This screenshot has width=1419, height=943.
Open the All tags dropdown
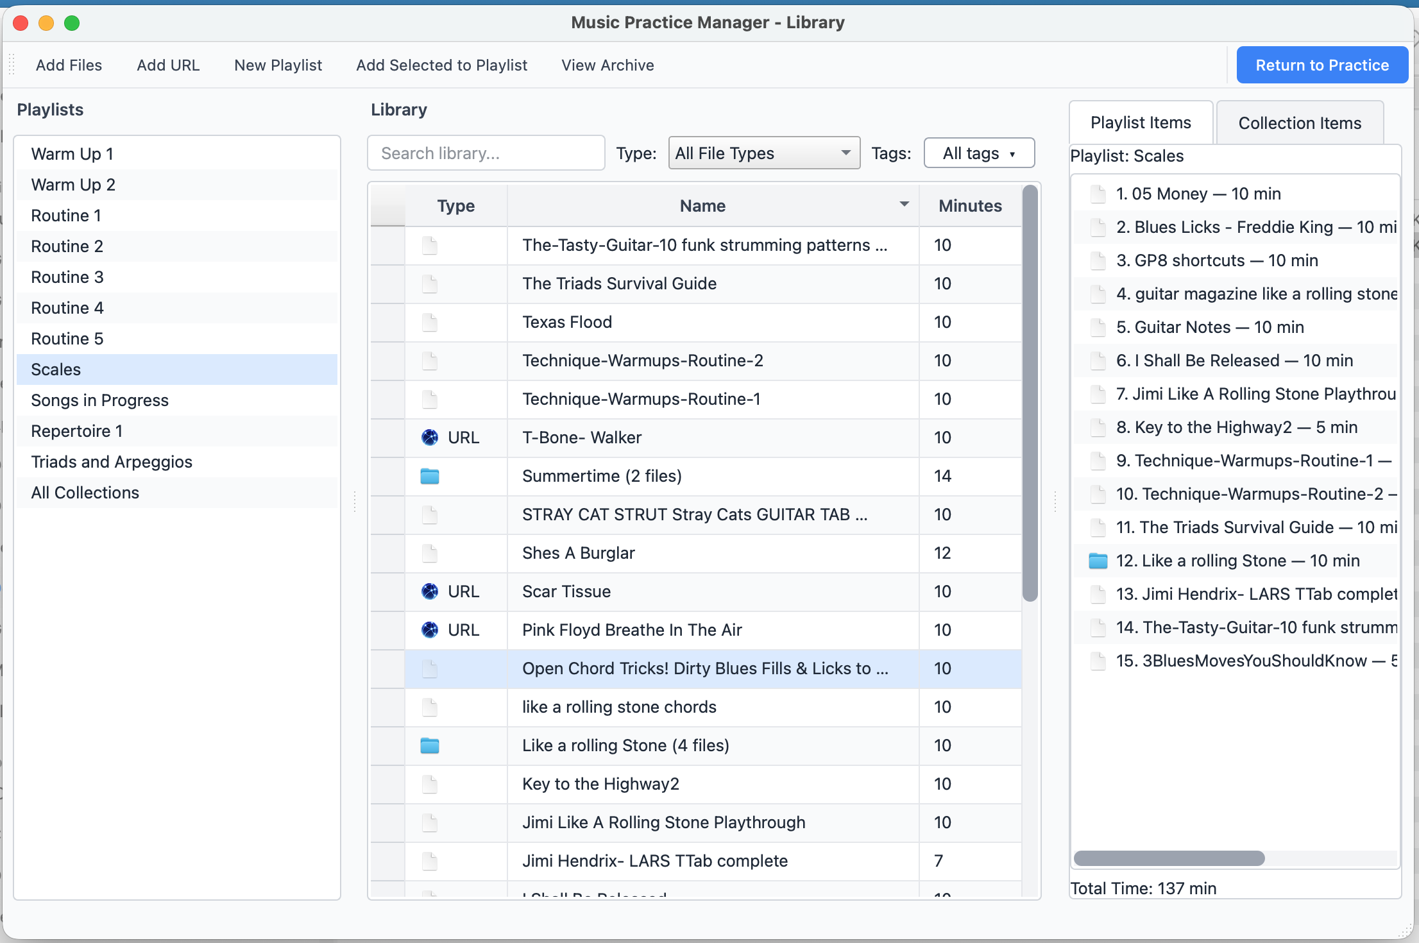(979, 153)
